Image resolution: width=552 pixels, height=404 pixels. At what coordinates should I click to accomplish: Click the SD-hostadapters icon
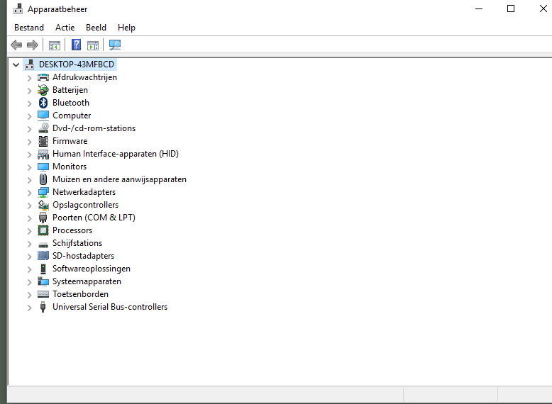click(43, 256)
